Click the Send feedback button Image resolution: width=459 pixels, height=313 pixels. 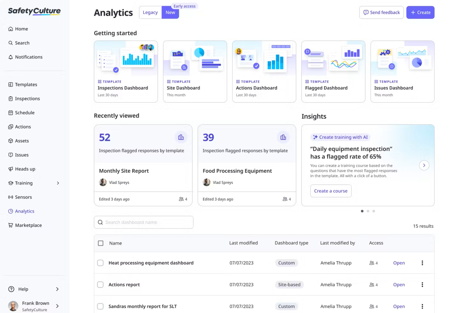[x=382, y=12]
